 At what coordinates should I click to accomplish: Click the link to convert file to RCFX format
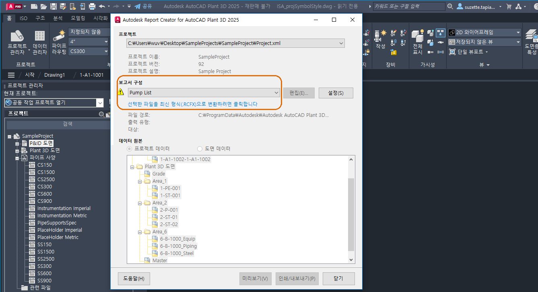tap(193, 104)
